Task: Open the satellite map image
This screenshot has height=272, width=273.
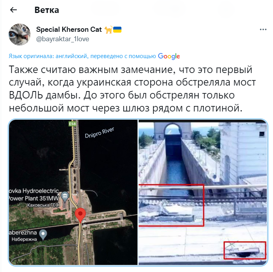Action: coord(73,192)
